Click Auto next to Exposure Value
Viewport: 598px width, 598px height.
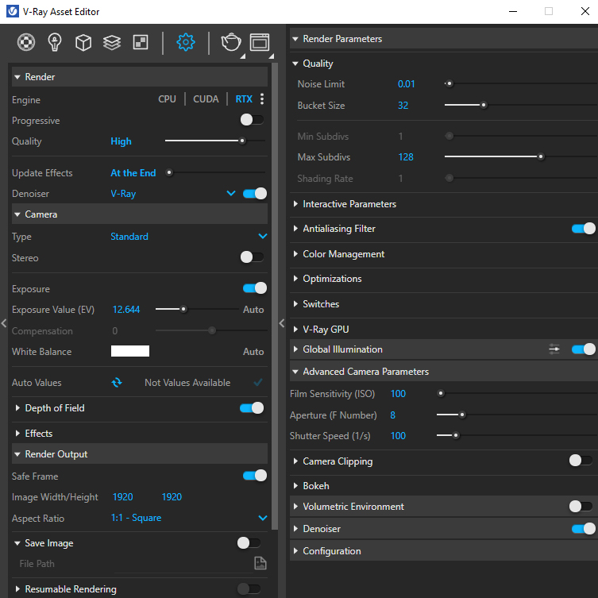pos(253,310)
